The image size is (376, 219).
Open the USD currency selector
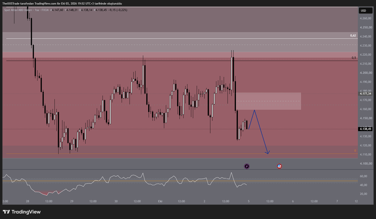click(366, 11)
